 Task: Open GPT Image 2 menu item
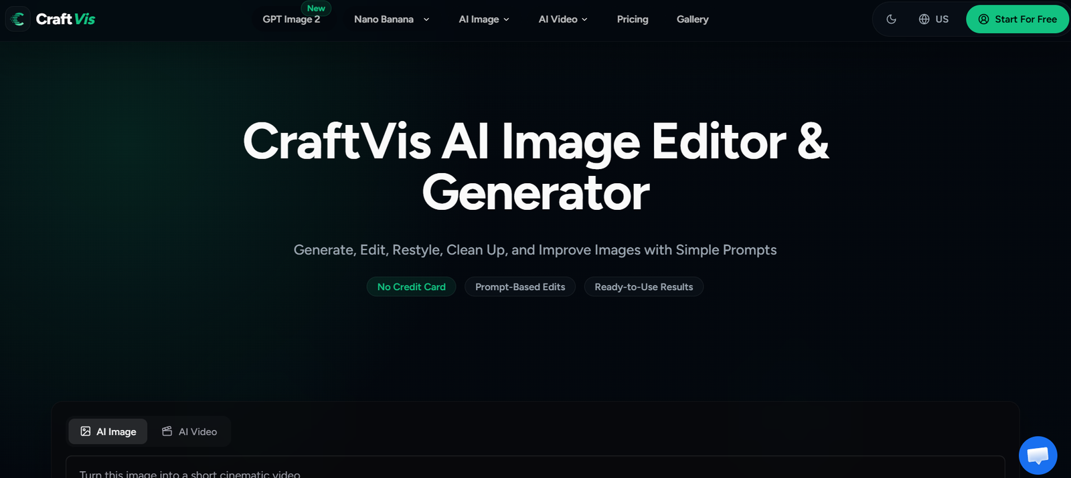291,19
